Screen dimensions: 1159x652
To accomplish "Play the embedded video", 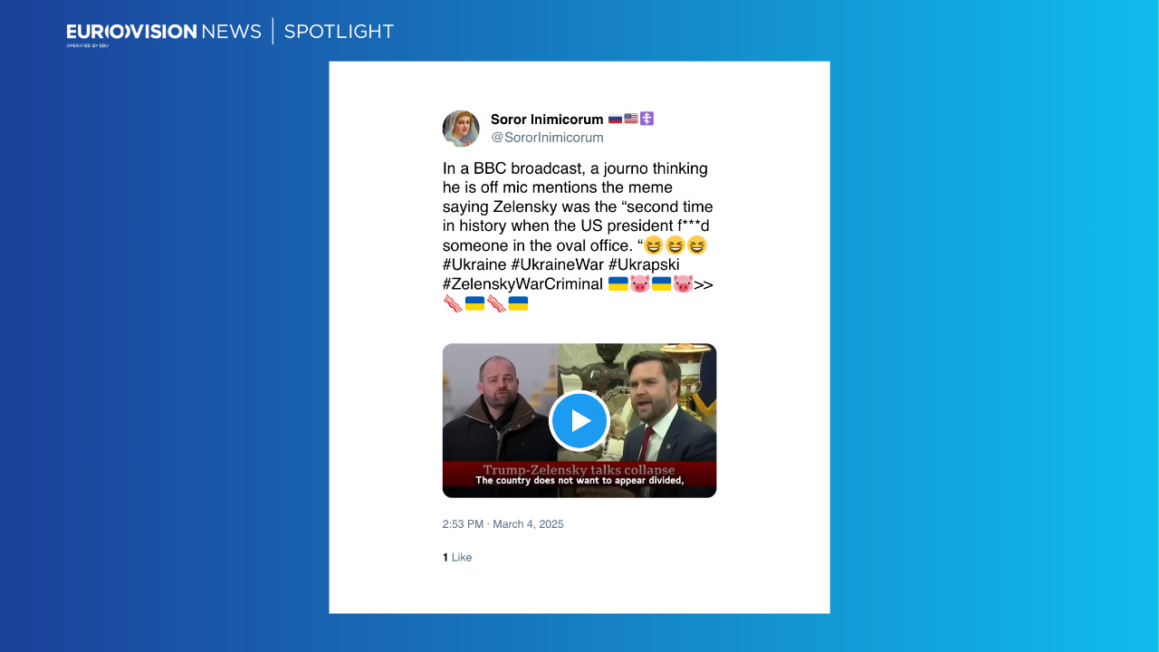I will tap(579, 421).
